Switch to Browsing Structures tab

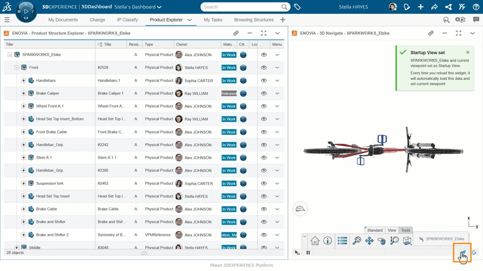(254, 20)
